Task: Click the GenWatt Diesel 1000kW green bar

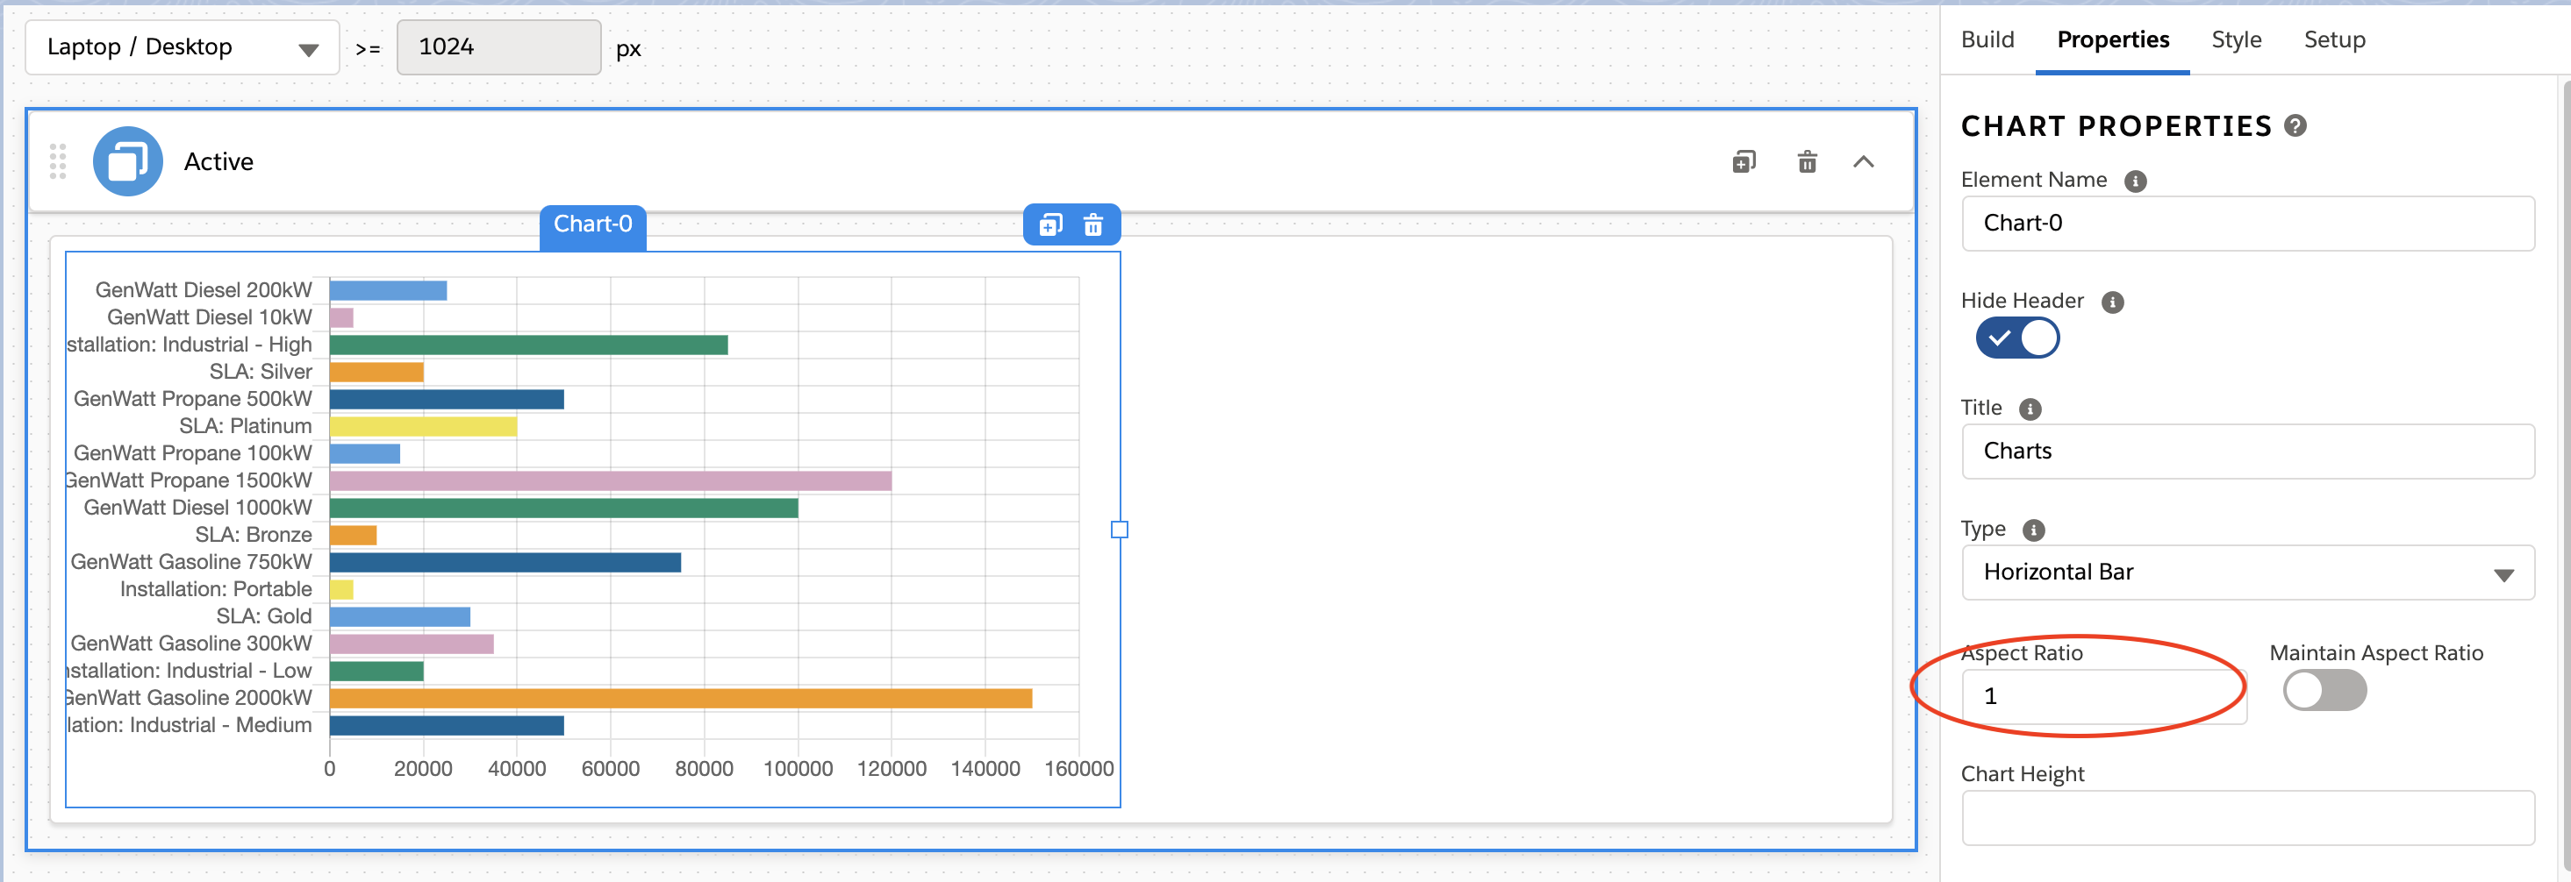Action: (564, 508)
